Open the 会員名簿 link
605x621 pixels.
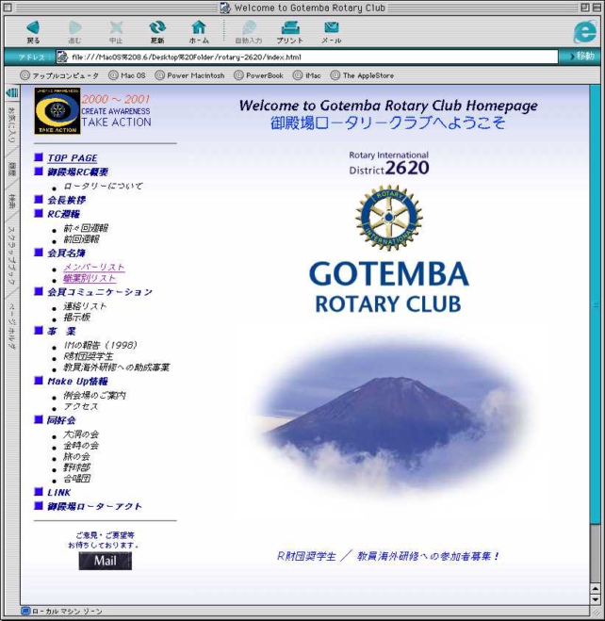tap(67, 253)
